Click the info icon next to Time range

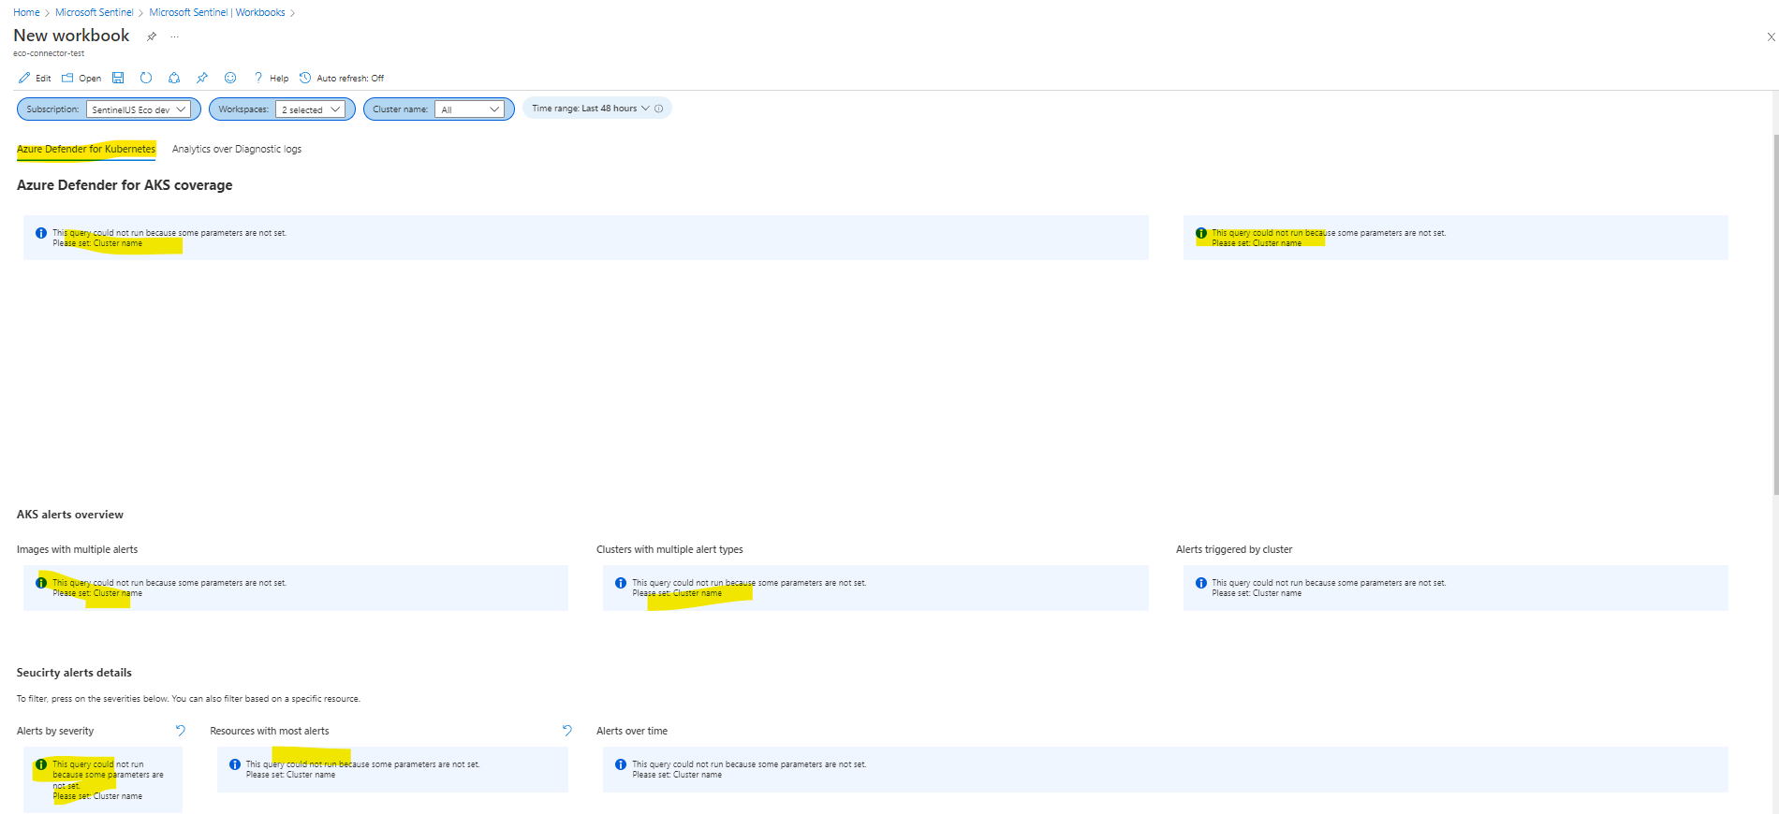(x=659, y=109)
